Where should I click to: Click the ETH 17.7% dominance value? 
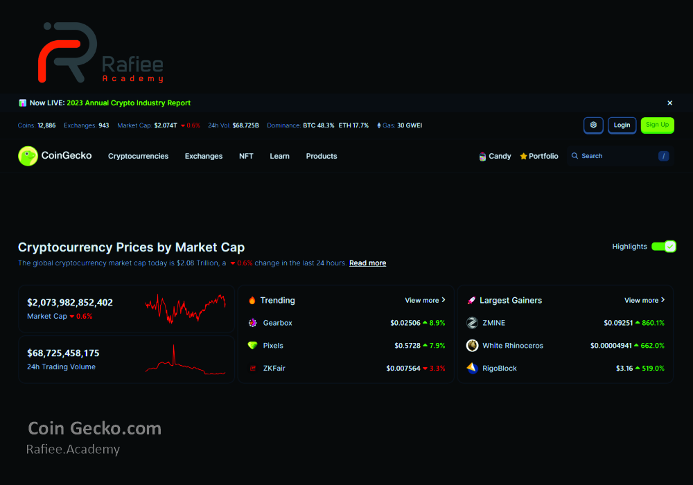tap(353, 125)
